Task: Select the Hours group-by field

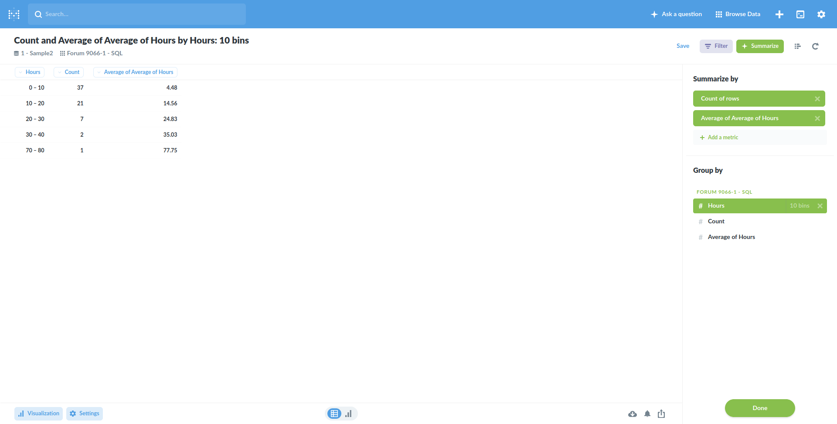Action: pyautogui.click(x=739, y=206)
